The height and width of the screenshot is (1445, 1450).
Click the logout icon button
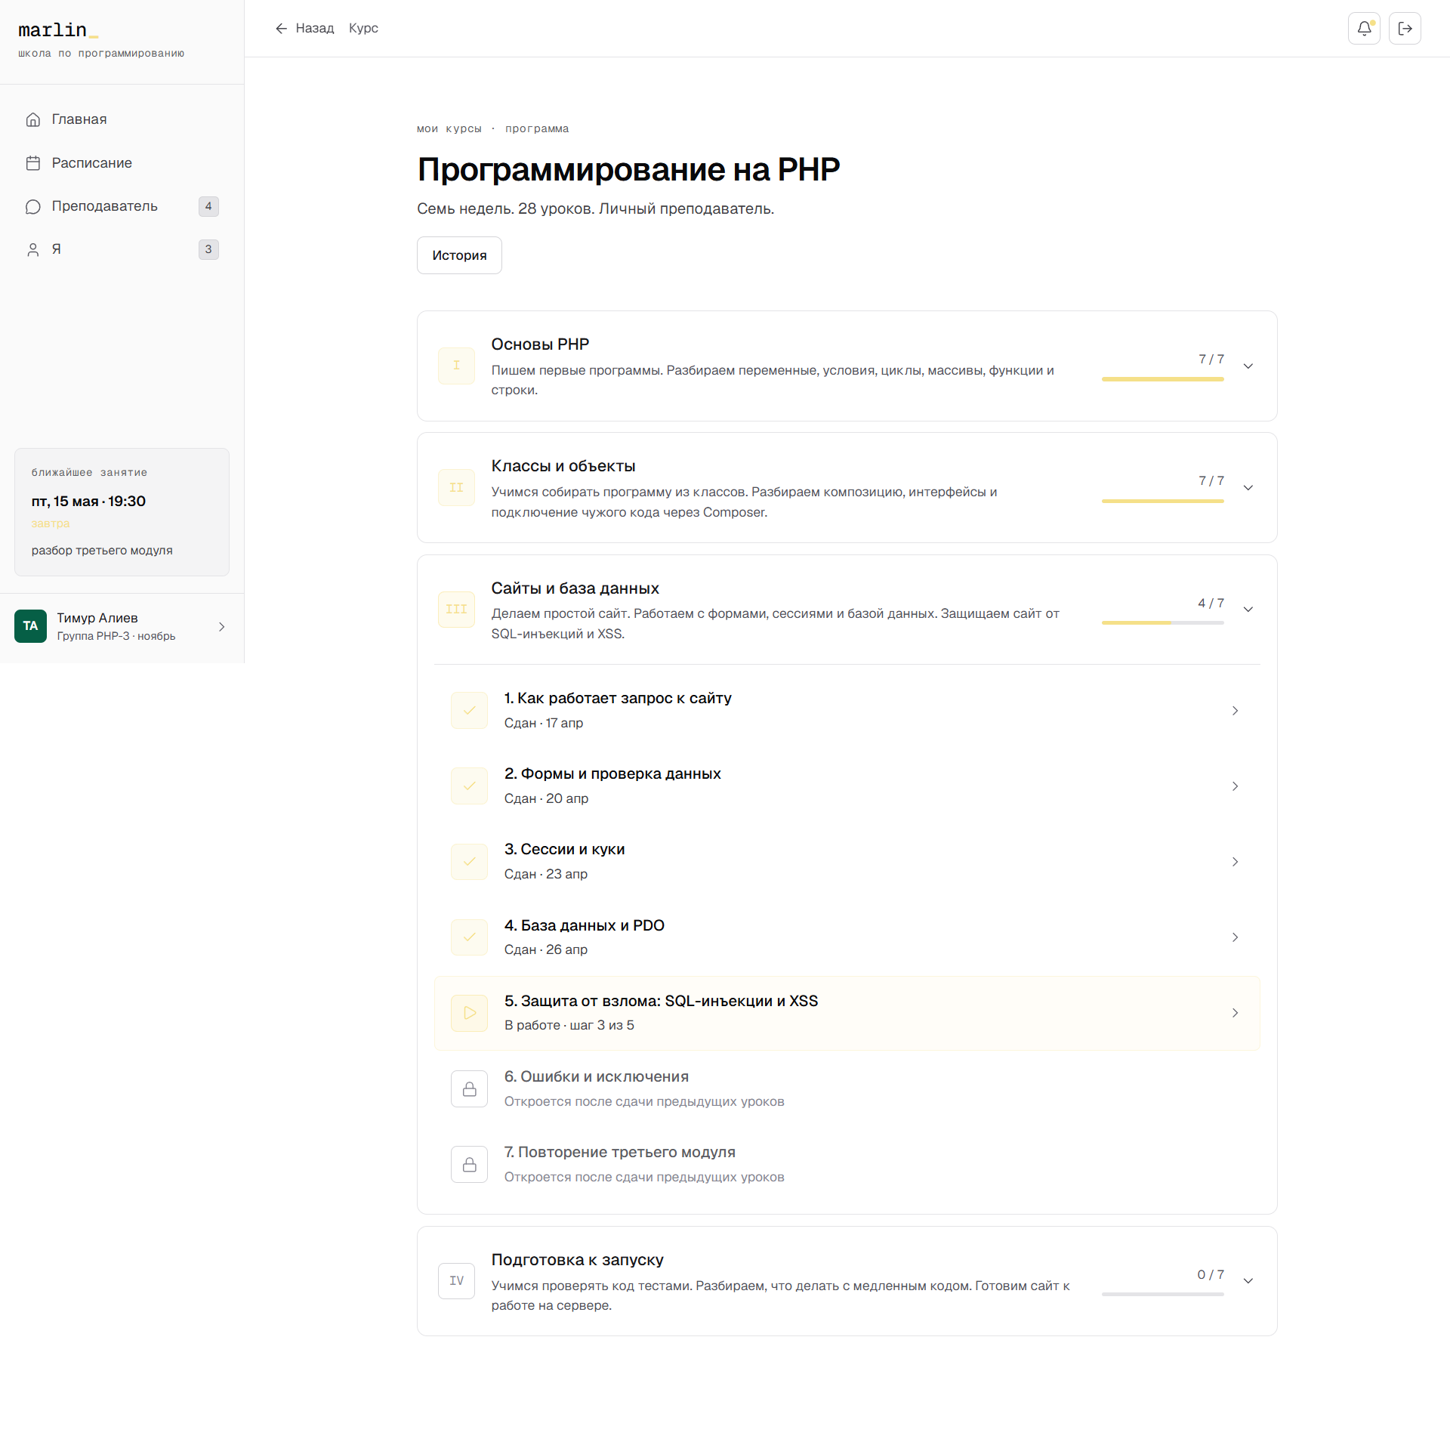pyautogui.click(x=1405, y=29)
